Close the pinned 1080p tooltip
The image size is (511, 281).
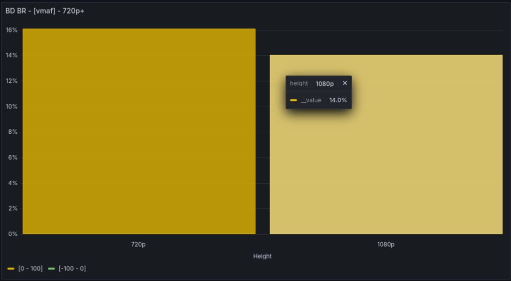[344, 83]
